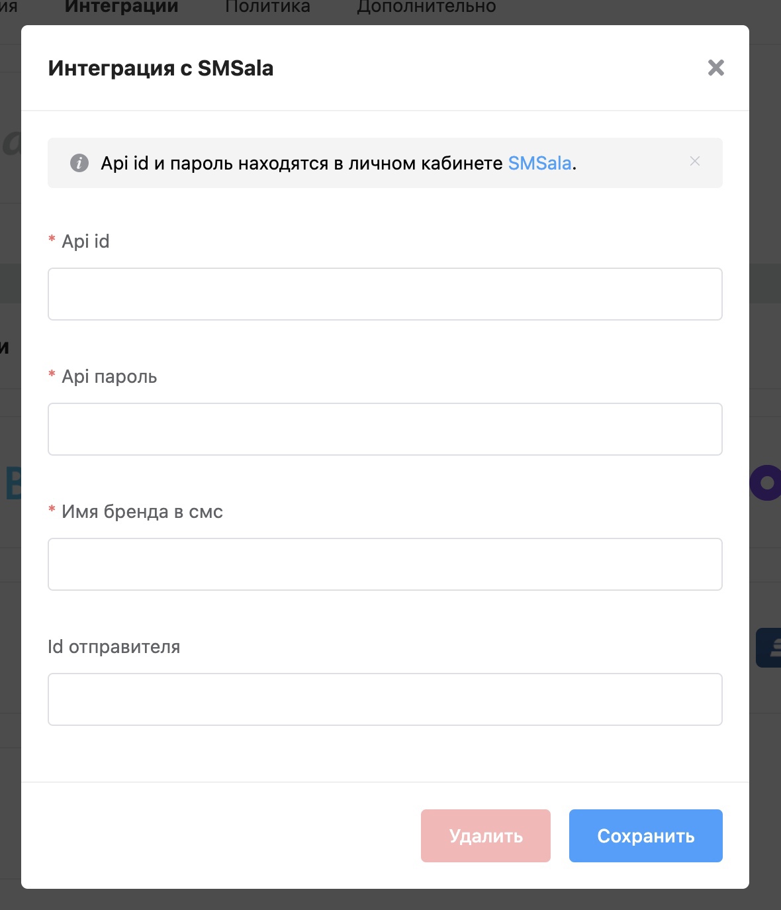This screenshot has height=910, width=781.
Task: Click the Id отправителя label
Action: pyautogui.click(x=114, y=646)
